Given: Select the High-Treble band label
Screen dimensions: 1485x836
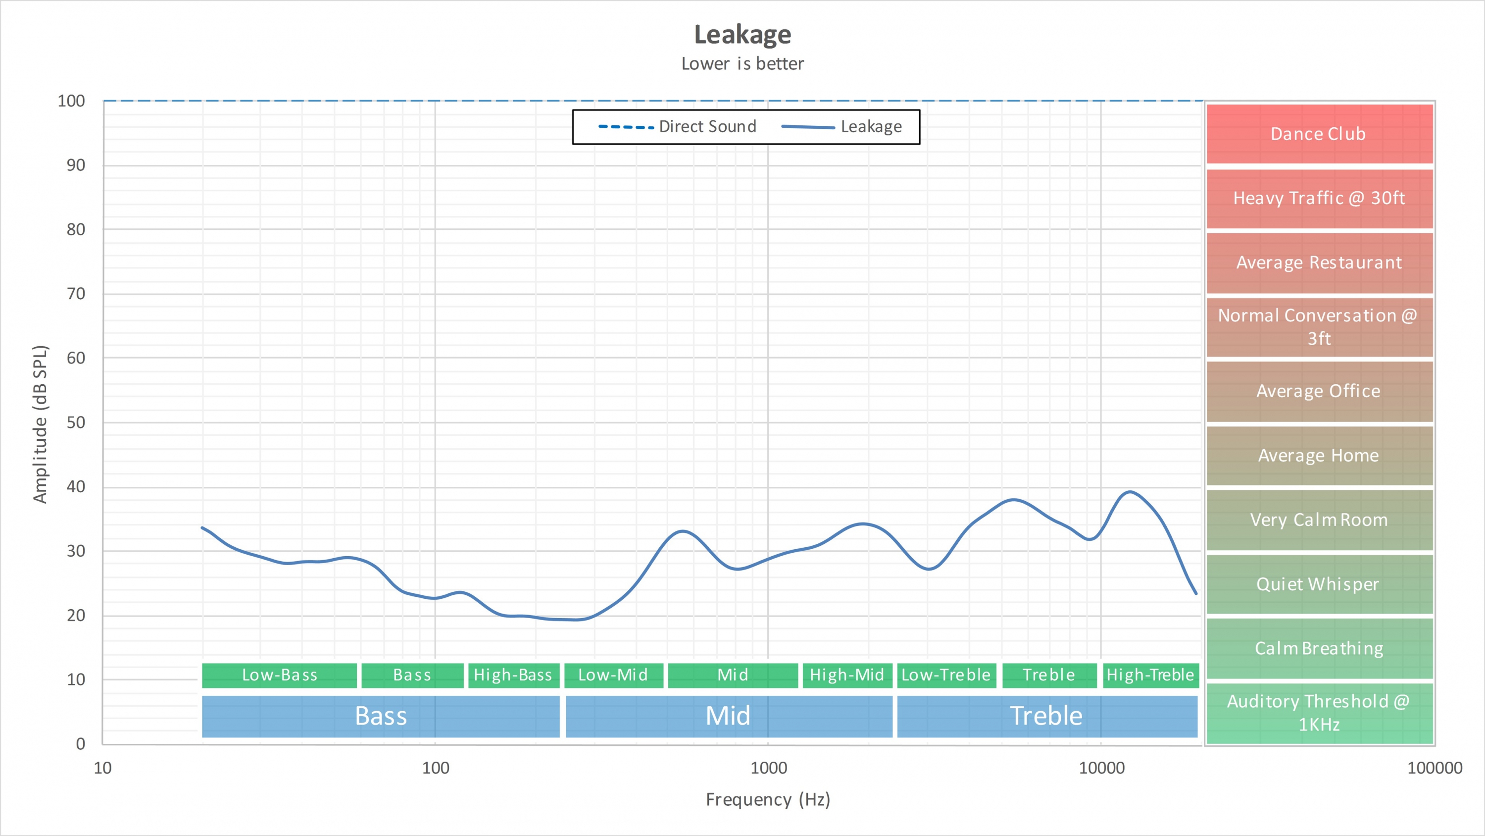Looking at the screenshot, I should tap(1151, 675).
